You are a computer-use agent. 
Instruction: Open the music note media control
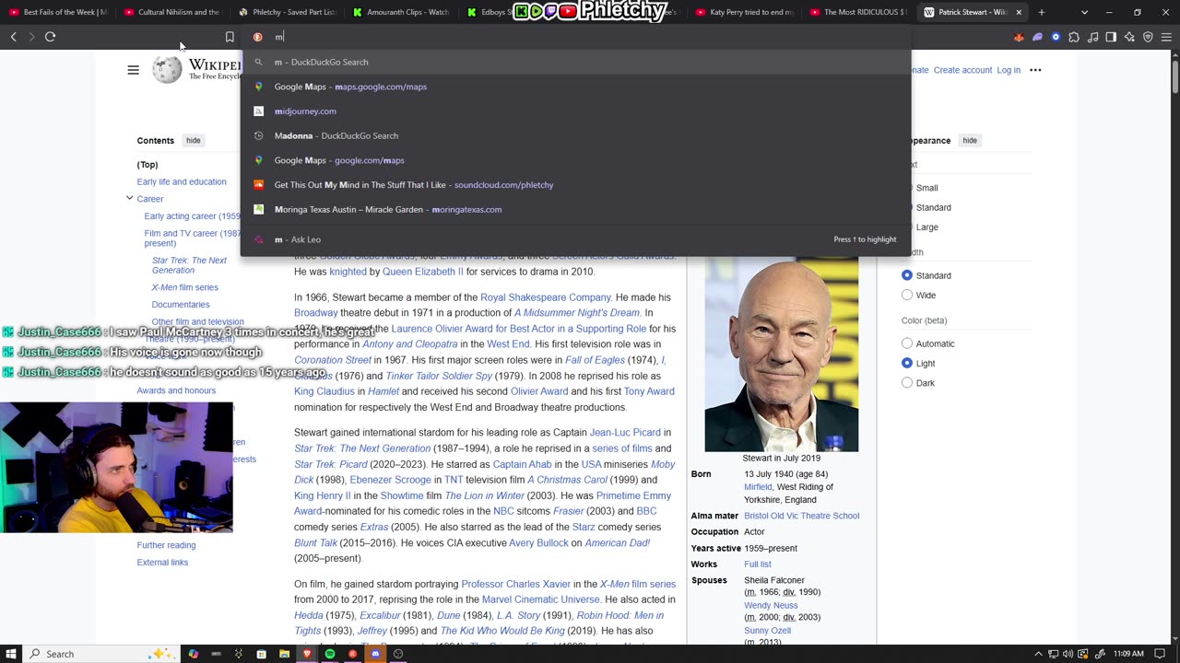point(1092,37)
